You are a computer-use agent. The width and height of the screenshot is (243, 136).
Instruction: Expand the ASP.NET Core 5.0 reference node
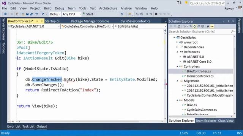coord(180,62)
